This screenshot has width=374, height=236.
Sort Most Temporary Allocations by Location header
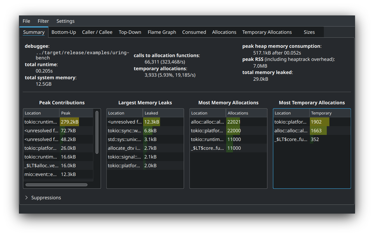291,113
